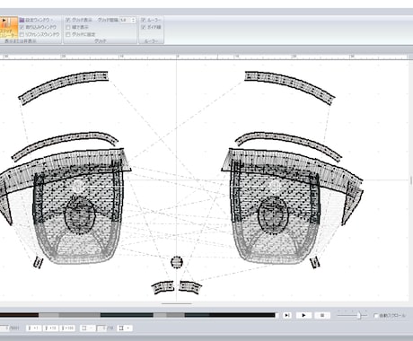Image resolution: width=413 pixels, height=341 pixels.
Task: Adjust the simulation speed slider
Action: click(360, 315)
